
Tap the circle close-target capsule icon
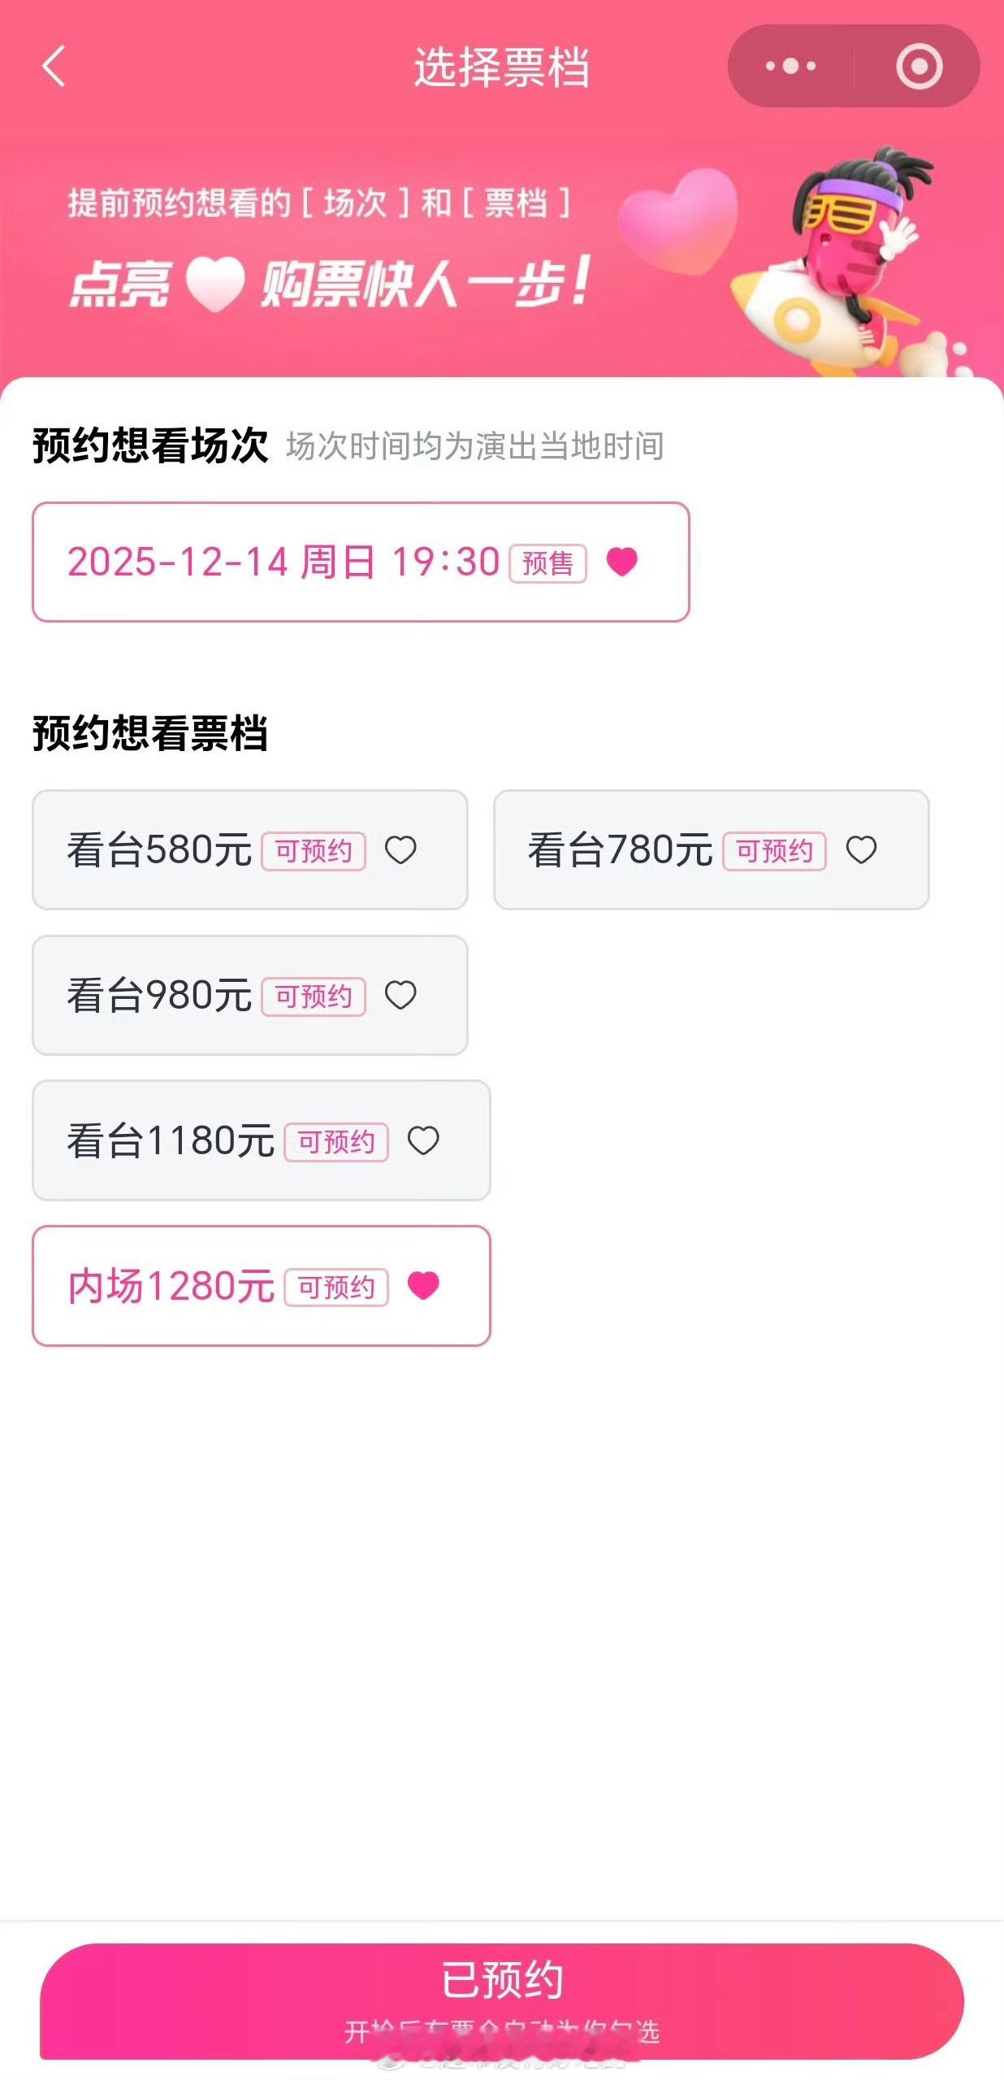click(x=919, y=66)
